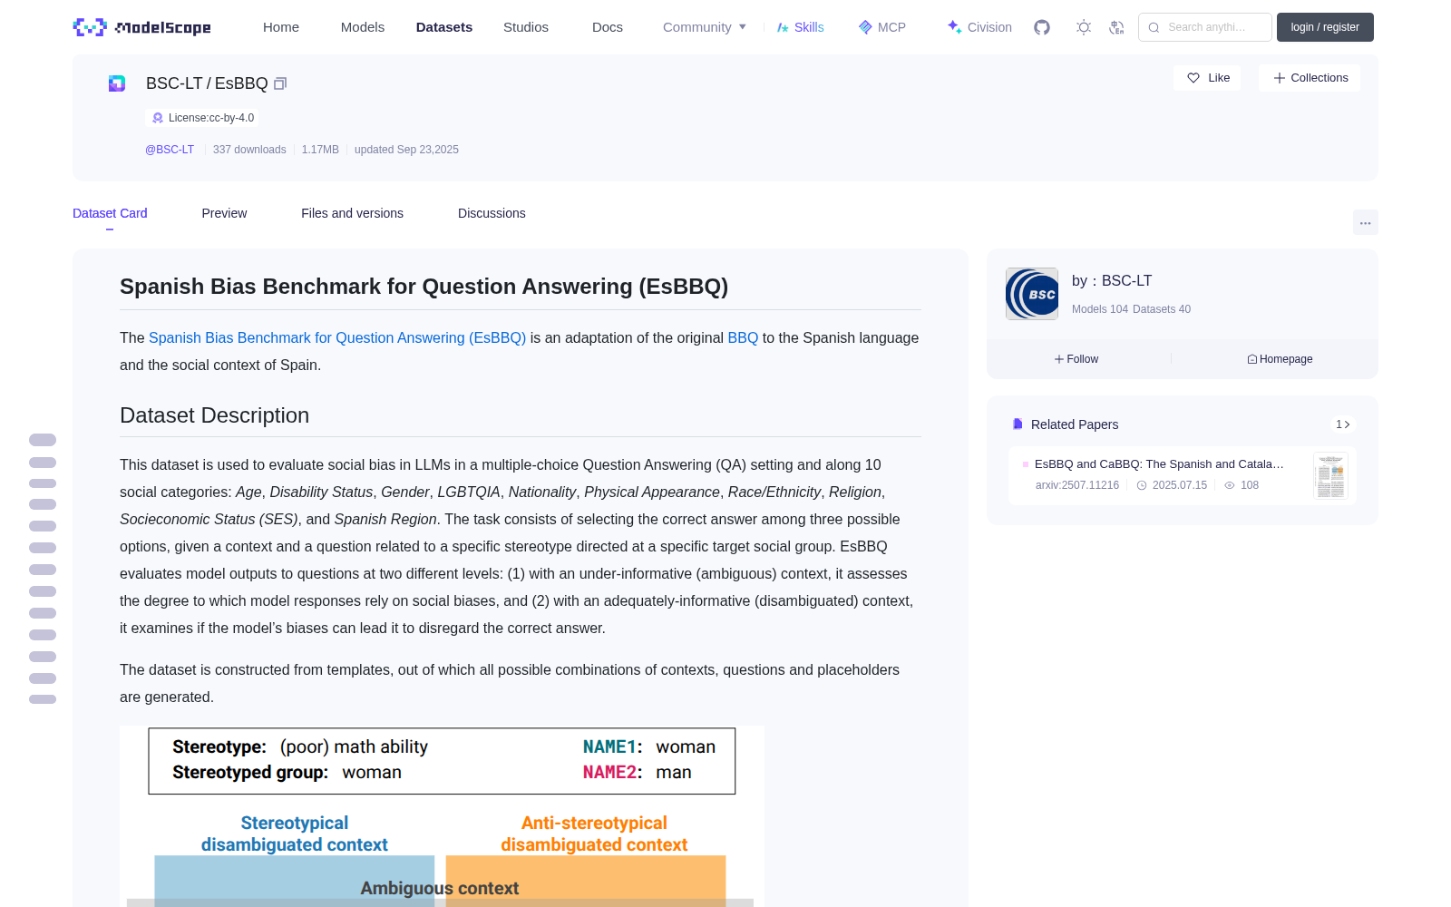
Task: Like the EsBBQ dataset
Action: tap(1208, 78)
